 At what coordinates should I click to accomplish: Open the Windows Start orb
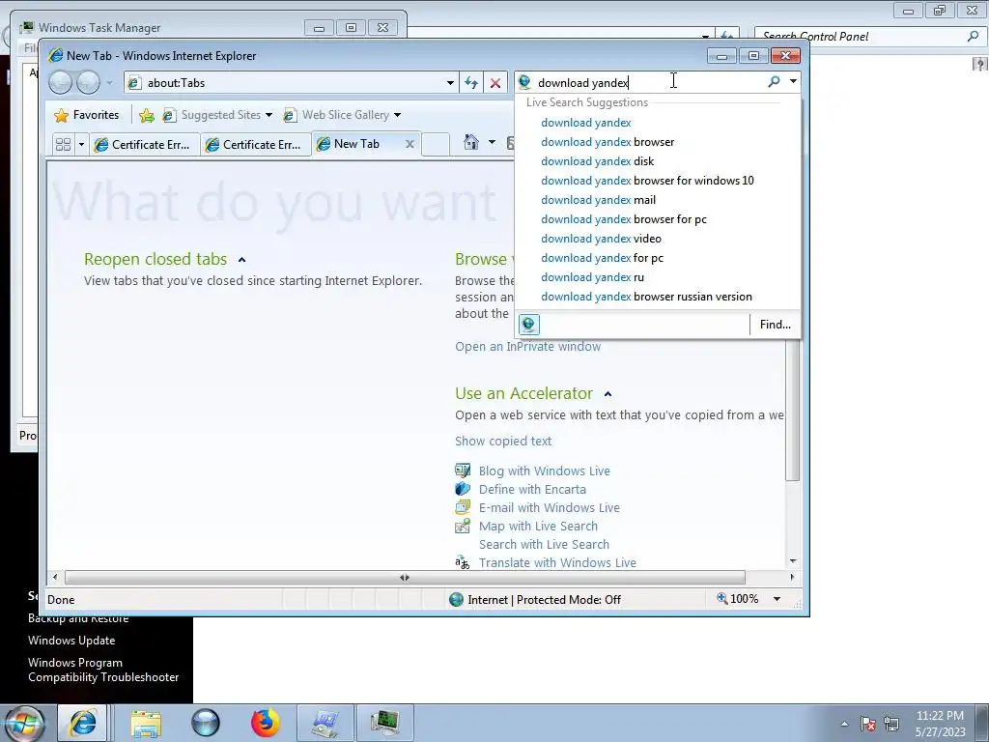coord(24,723)
